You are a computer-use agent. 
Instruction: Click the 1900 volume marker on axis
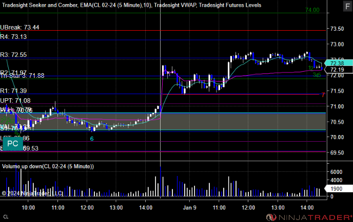click(x=338, y=189)
